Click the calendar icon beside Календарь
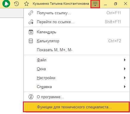This screenshot has height=114, width=130. click(31, 32)
